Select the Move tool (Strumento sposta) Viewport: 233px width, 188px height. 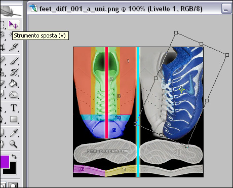(14, 25)
